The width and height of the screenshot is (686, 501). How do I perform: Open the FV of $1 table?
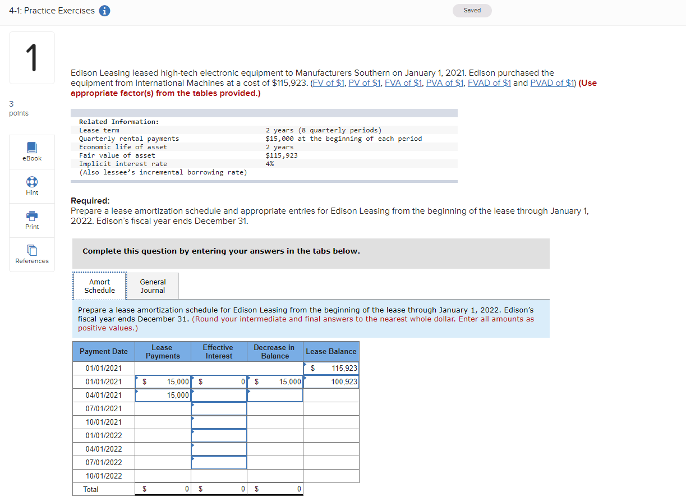329,82
